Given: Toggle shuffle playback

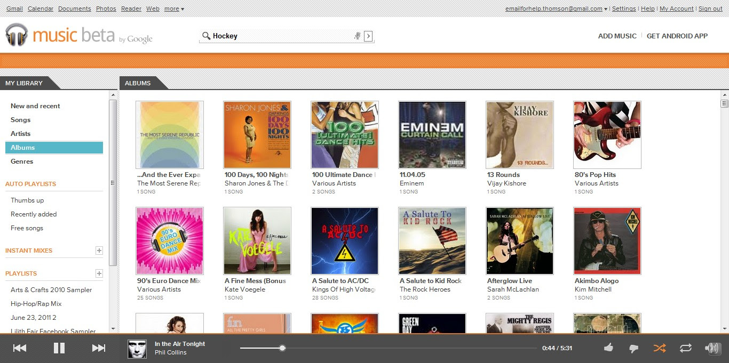Looking at the screenshot, I should [660, 348].
